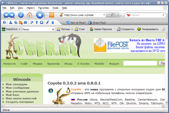The width and height of the screenshot is (169, 113).
Task: Click the Yahoo search engine icon
Action: pyautogui.click(x=128, y=15)
